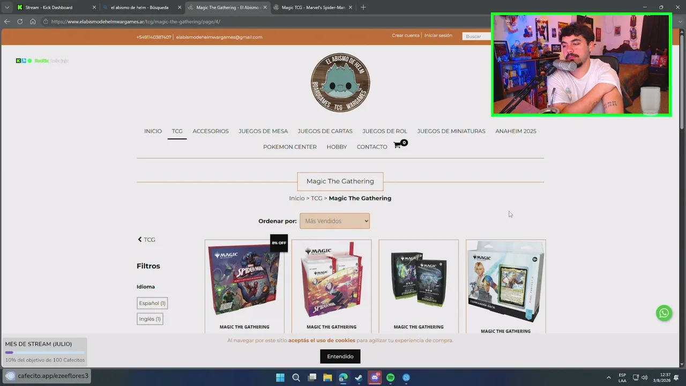Open Task View in the taskbar
Screen dimensions: 686x386
coord(312,377)
